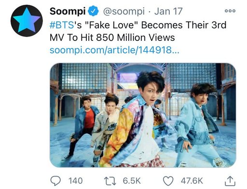Click the "850 Million Views" text line
The width and height of the screenshot is (247, 189).
136,38
